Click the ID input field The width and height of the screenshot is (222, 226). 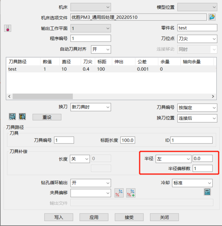[191, 140]
